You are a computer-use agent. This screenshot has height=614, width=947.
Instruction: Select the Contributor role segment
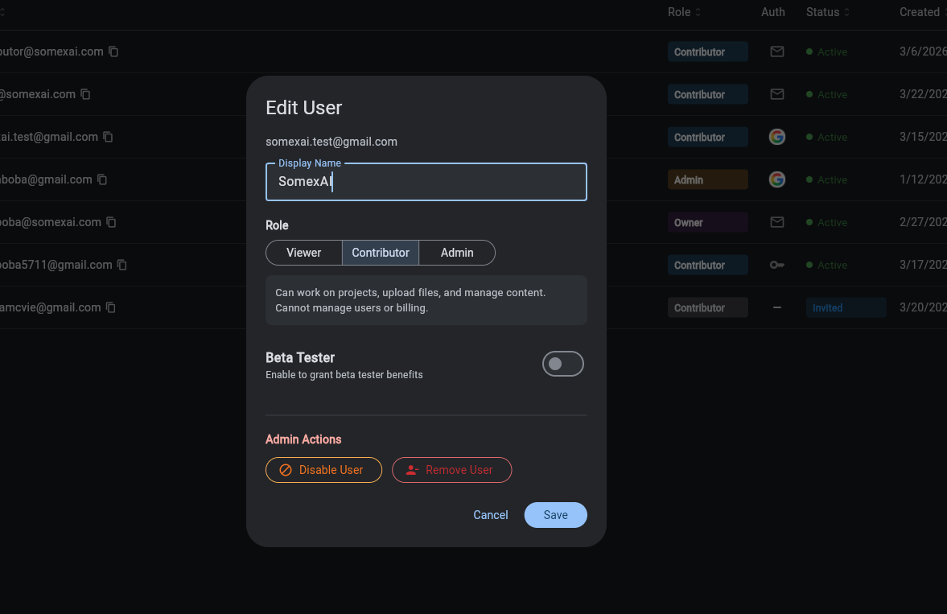pyautogui.click(x=380, y=252)
